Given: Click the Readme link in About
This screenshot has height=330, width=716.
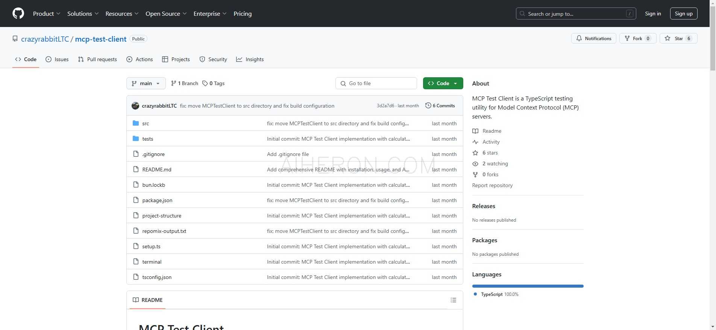Looking at the screenshot, I should 487,131.
